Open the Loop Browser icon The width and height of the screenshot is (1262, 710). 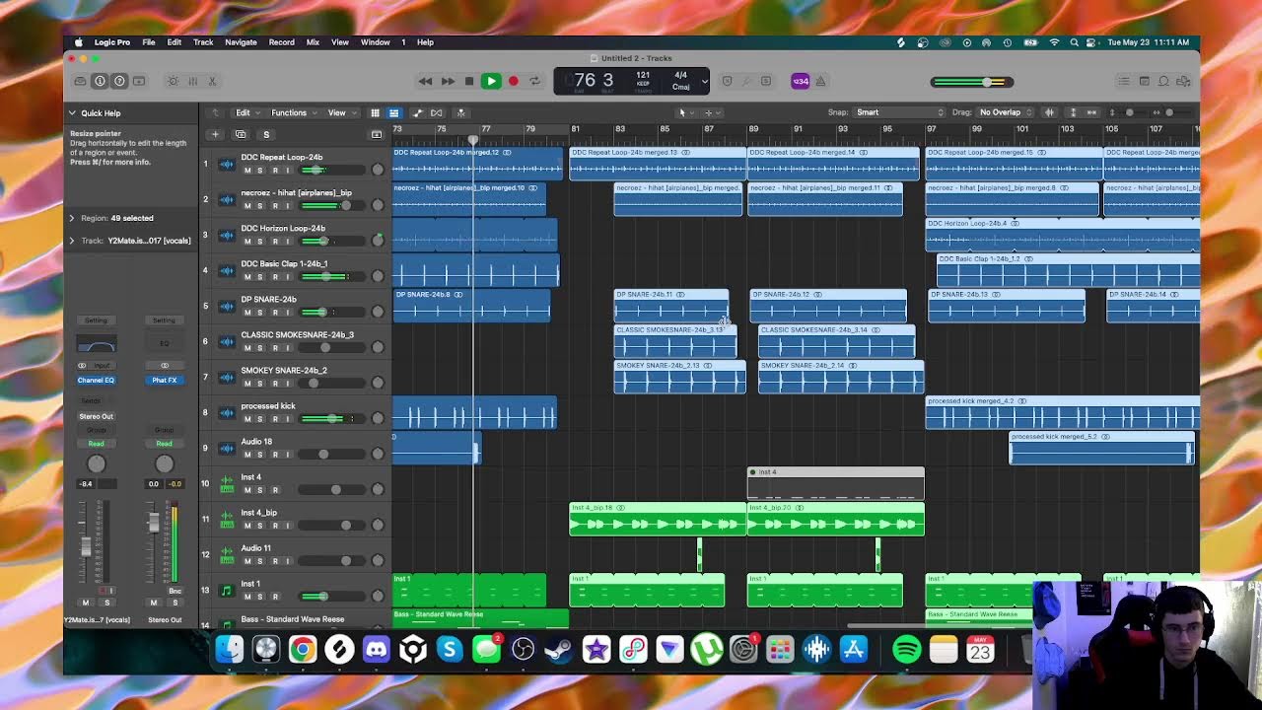pos(1164,81)
